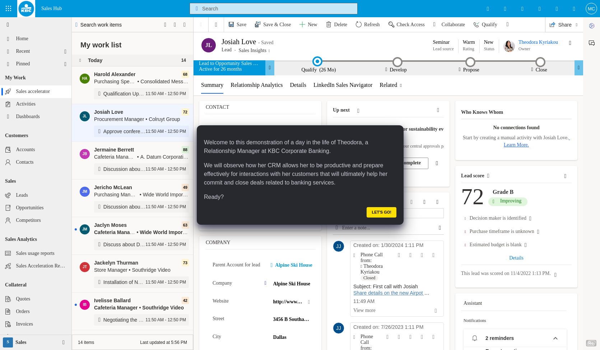
Task: Collapse the 2 reminders section
Action: pos(555,338)
